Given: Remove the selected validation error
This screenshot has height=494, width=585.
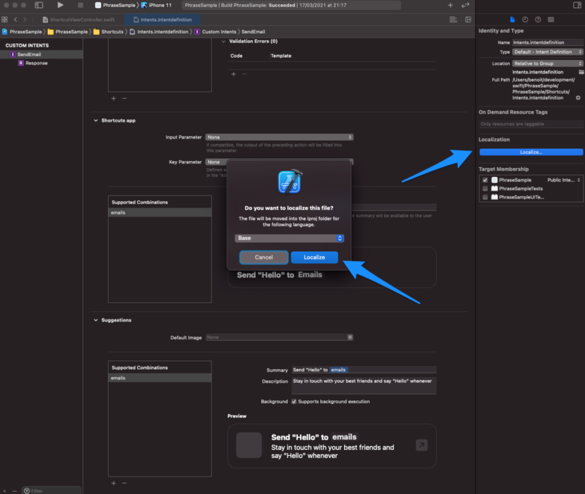Looking at the screenshot, I should point(245,74).
